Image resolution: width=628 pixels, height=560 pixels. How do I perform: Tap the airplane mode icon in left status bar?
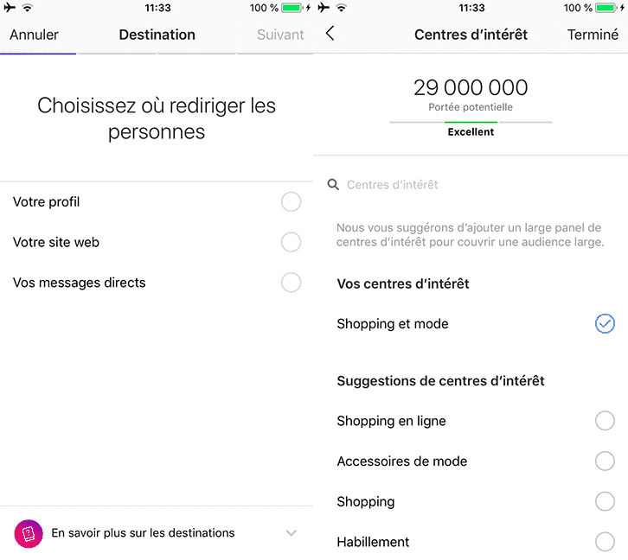pyautogui.click(x=10, y=8)
